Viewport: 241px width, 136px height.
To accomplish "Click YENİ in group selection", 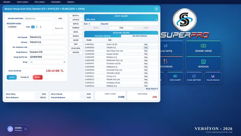I will [x=121, y=28].
